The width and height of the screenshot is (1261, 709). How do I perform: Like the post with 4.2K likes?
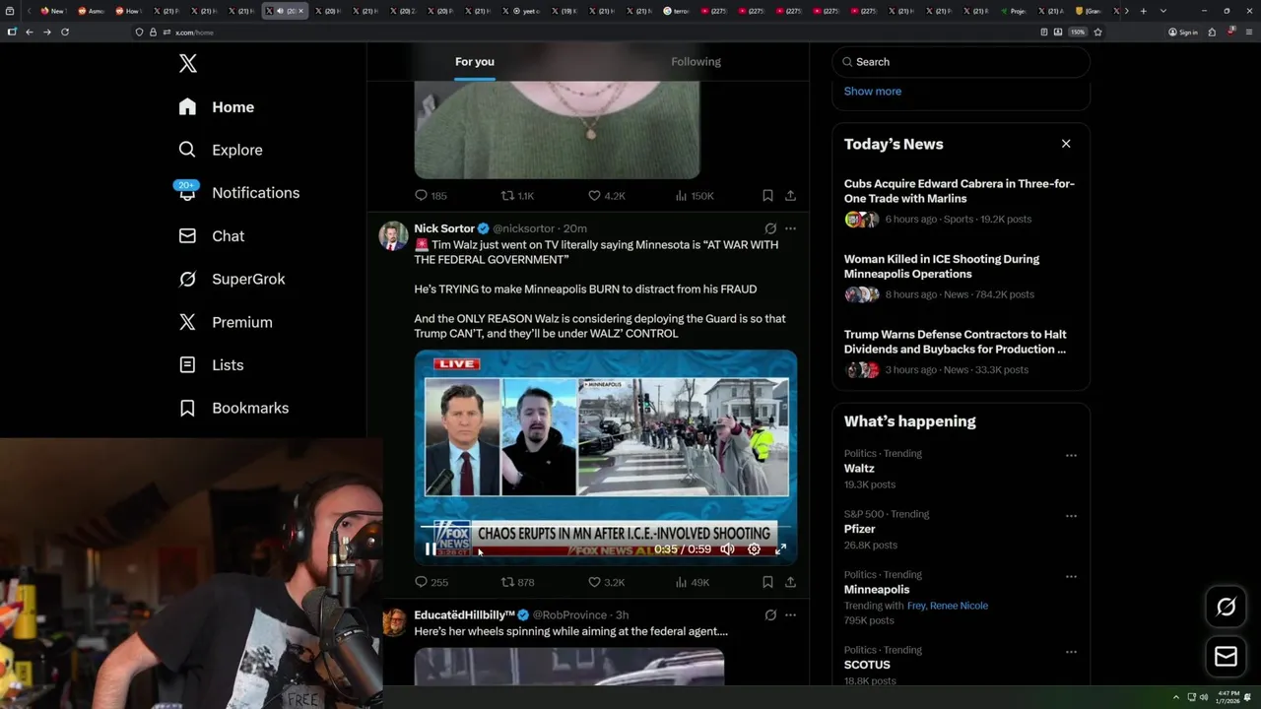(606, 196)
